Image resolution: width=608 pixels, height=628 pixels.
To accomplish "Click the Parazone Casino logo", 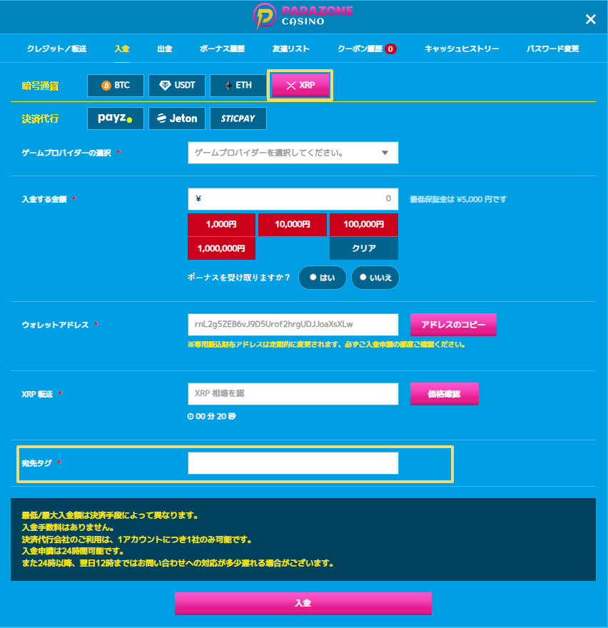I will click(x=303, y=16).
